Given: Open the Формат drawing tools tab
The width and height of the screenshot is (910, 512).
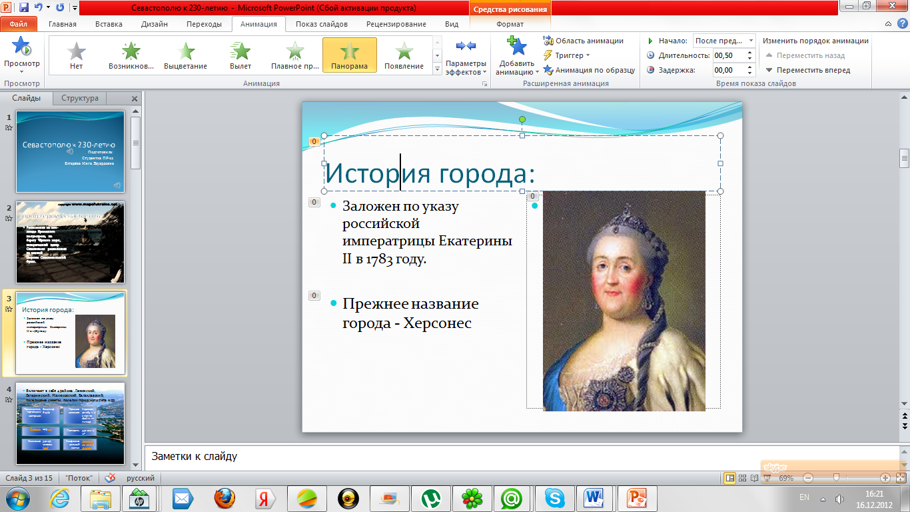Looking at the screenshot, I should click(510, 24).
